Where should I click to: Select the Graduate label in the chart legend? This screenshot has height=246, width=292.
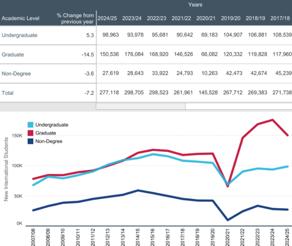click(46, 133)
